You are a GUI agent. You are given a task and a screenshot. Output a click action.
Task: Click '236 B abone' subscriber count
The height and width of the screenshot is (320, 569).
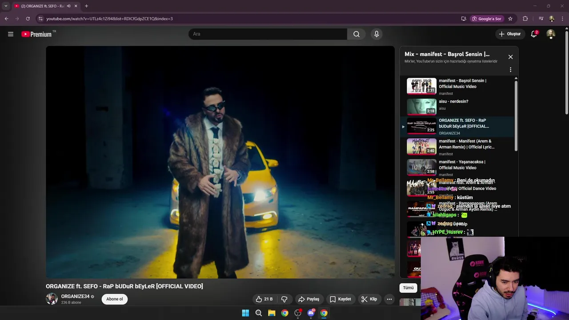[71, 303]
